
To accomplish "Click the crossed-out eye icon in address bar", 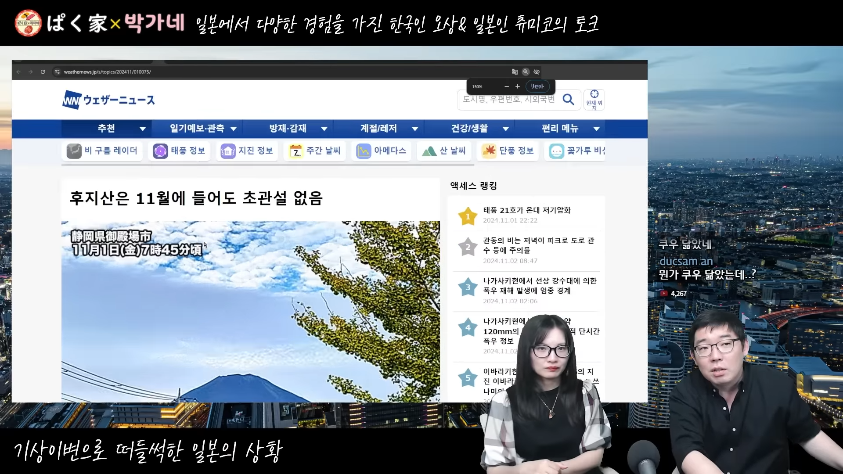I will [537, 72].
